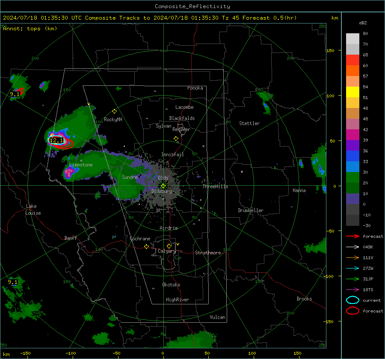Click the RedDeer city label
This screenshot has width=385, height=359.
point(181,129)
